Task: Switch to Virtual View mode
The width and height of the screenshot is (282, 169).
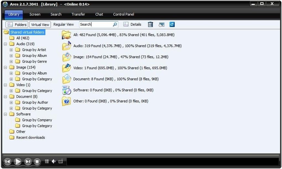Action: coord(40,24)
